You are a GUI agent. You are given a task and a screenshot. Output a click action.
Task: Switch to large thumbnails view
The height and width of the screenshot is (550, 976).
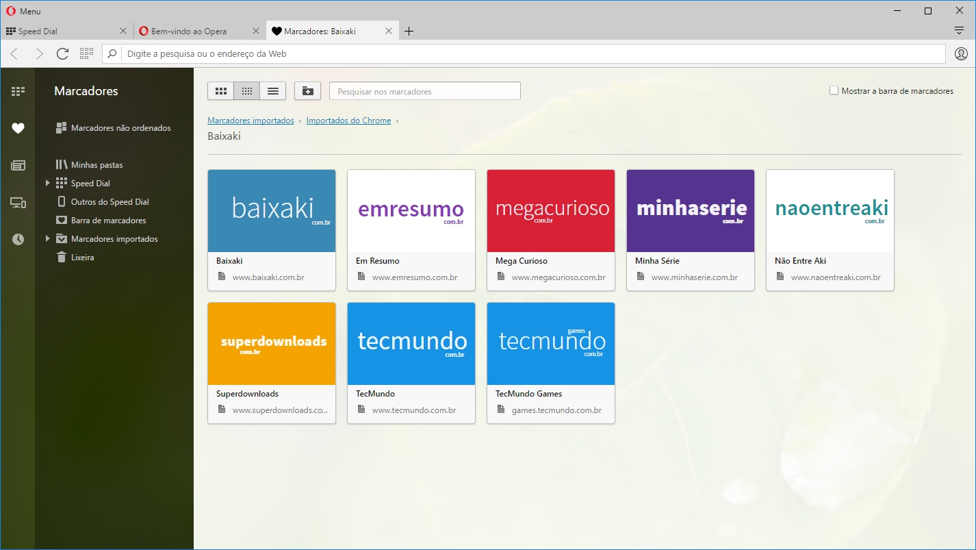[x=220, y=91]
